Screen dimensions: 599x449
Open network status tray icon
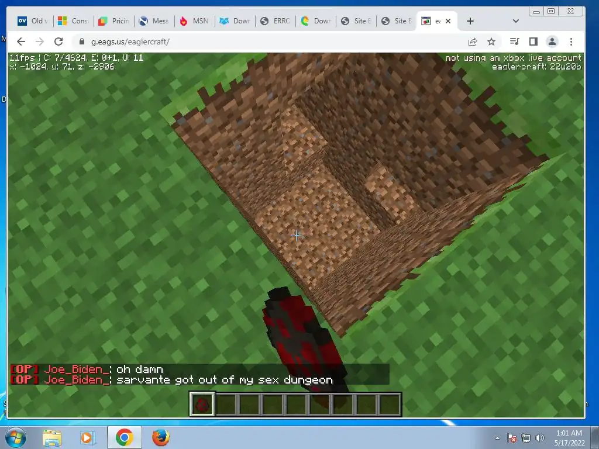[x=526, y=438]
